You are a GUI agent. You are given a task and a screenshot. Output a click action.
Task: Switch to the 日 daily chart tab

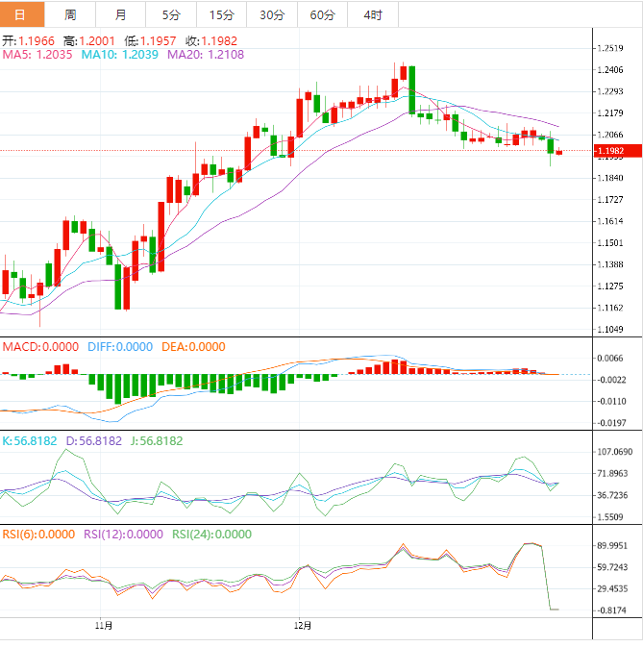tap(21, 14)
